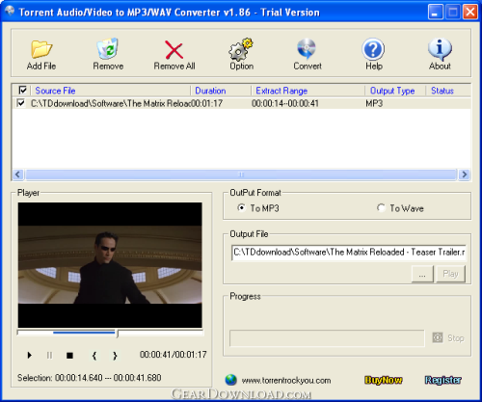Start conversion with the Convert disc icon
482x402 pixels.
pos(307,49)
